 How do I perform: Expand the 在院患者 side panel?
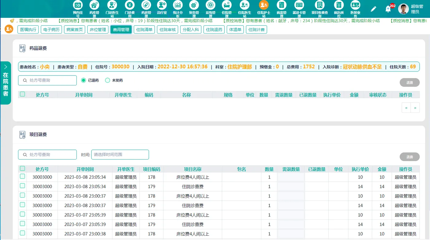6,83
